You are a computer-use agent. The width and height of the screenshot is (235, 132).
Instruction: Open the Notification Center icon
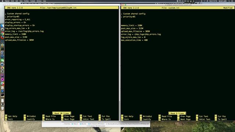click(x=232, y=1)
